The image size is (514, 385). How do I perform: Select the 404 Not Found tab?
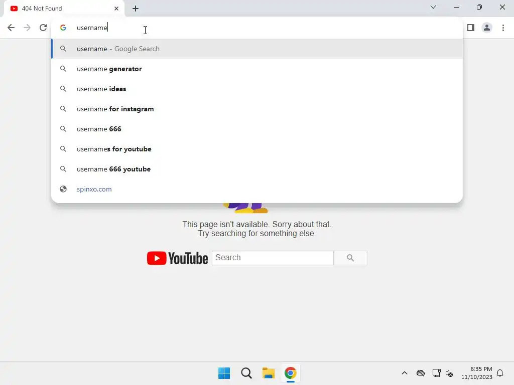[64, 9]
